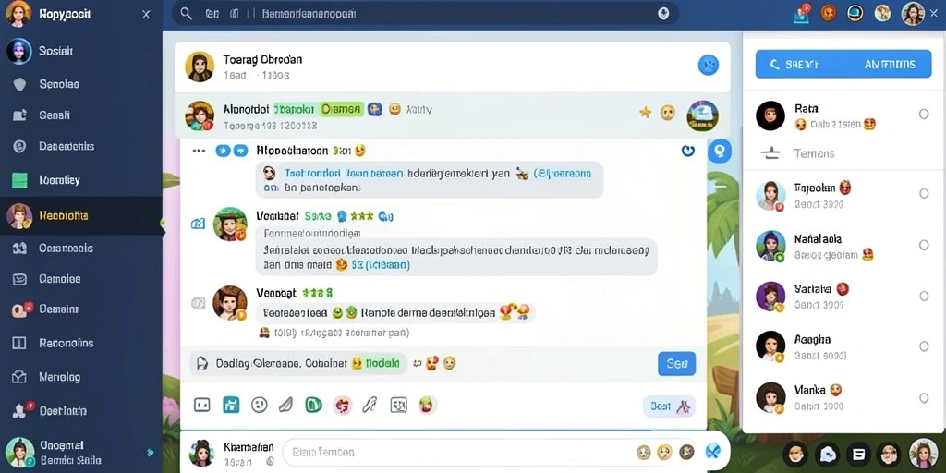Click the feather pen icon in the attachment toolbar

(x=285, y=405)
